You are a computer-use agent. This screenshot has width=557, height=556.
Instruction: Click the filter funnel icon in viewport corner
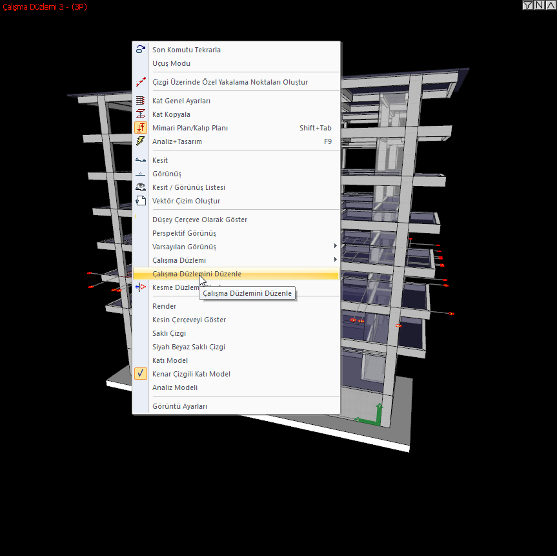[x=529, y=5]
